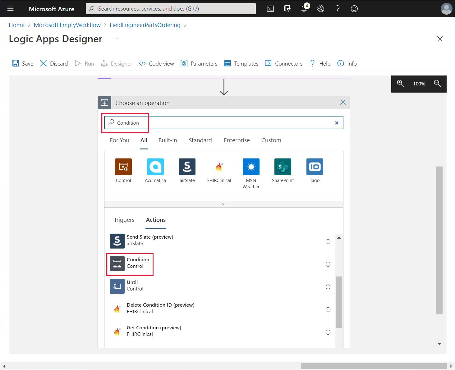Expand the connectors list chevron
Viewport: 455px width, 370px height.
click(x=224, y=204)
